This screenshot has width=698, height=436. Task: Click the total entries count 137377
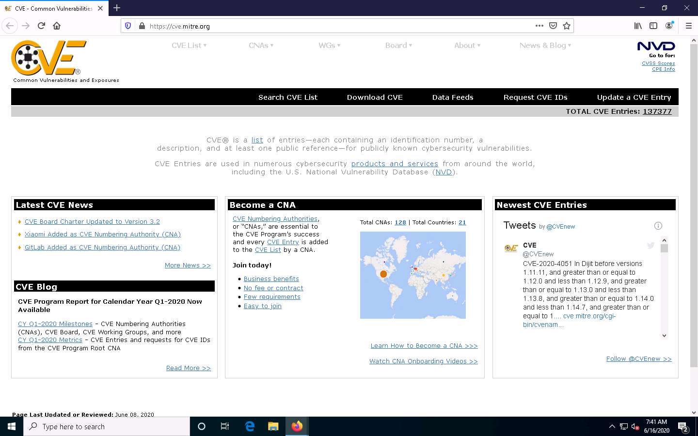tap(657, 111)
